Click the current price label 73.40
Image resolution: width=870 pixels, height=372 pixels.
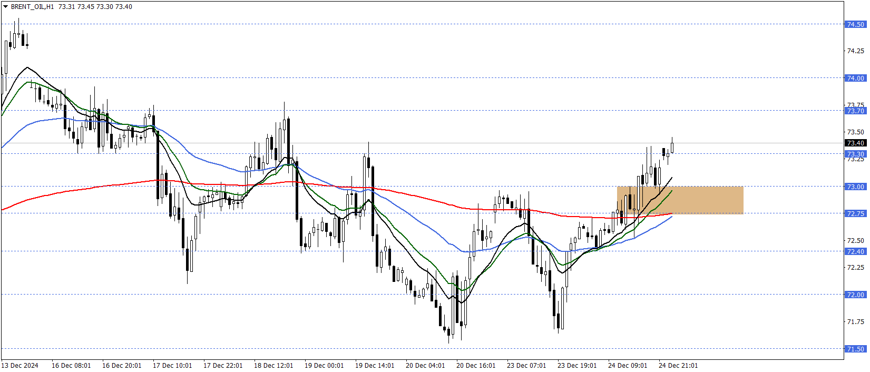point(855,143)
